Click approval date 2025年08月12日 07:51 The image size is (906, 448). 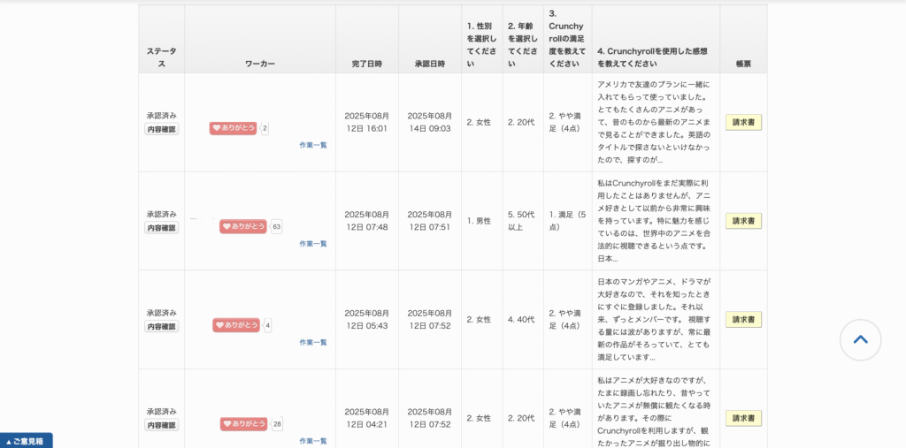click(430, 221)
